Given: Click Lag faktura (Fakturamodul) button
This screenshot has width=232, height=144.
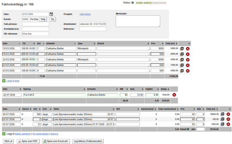Looking at the screenshot, I should pos(88,141).
